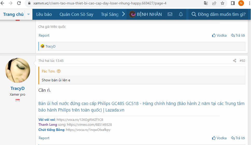Open the browser side panel icon
The image size is (251, 145).
point(233,3)
